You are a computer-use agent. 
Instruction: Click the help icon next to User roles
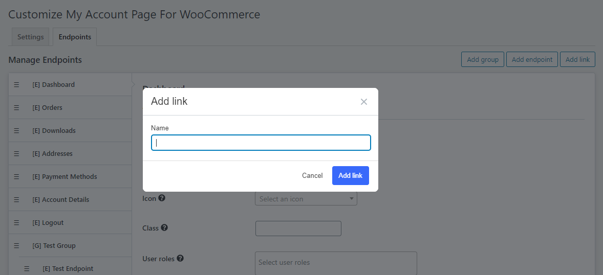181,259
